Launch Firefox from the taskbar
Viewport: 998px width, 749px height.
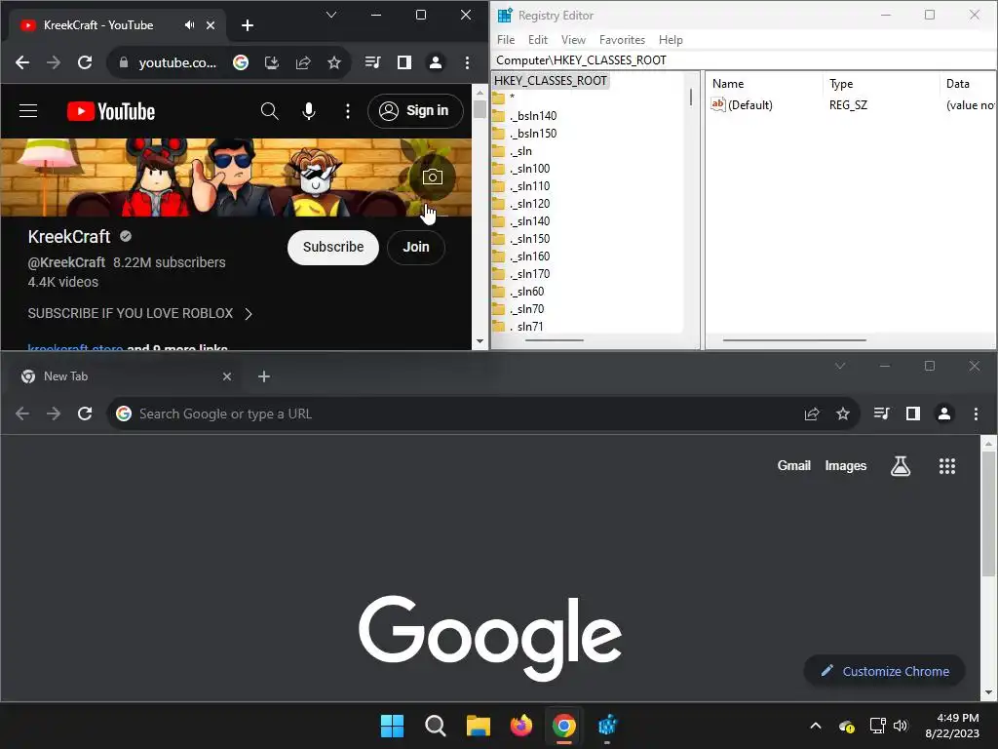coord(521,726)
